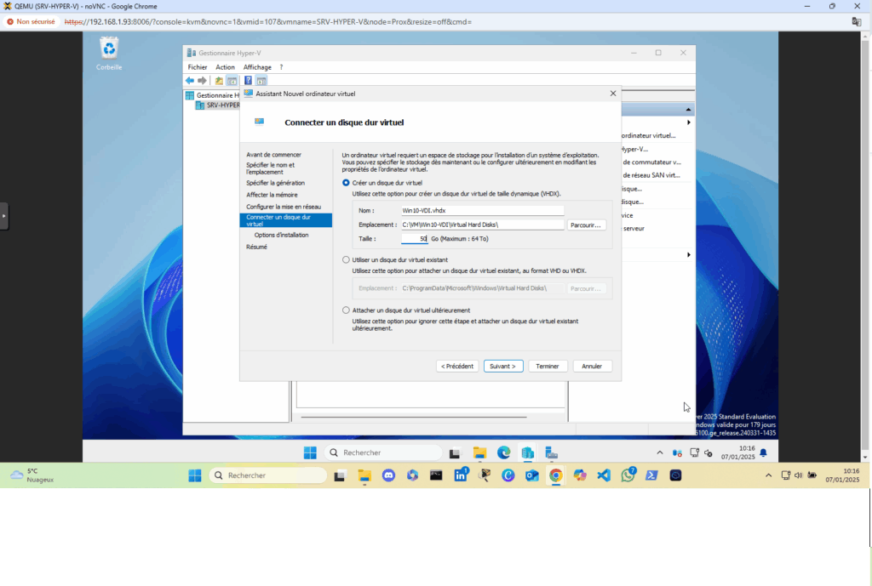Open File Explorer on the host taskbar
Viewport: 872px width, 586px height.
364,475
